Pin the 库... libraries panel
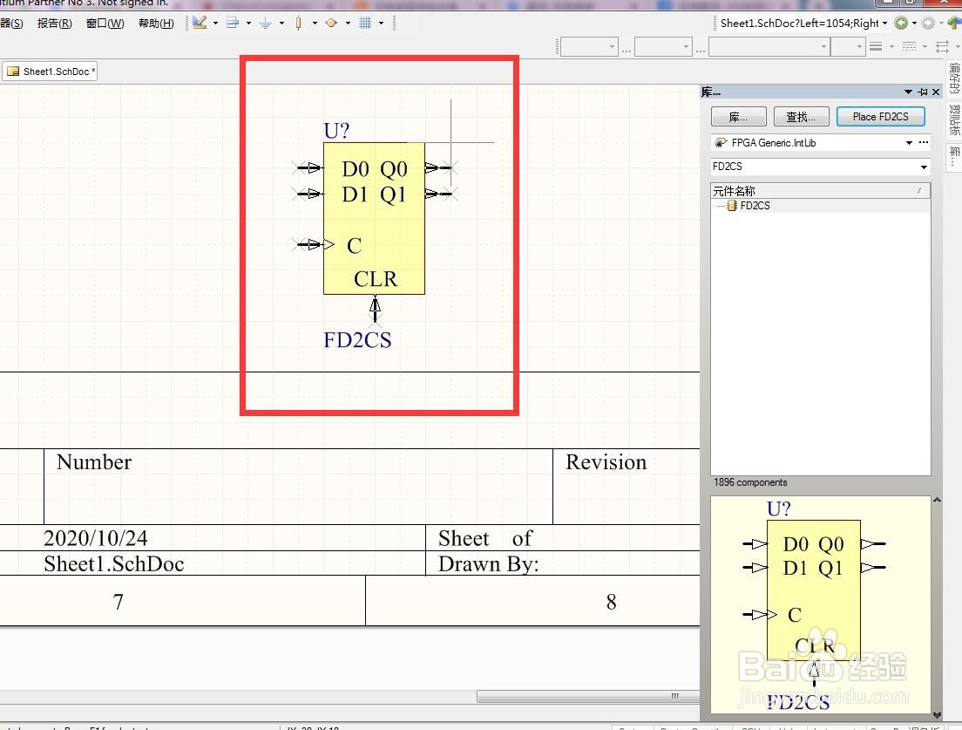Image resolution: width=962 pixels, height=730 pixels. 923,92
